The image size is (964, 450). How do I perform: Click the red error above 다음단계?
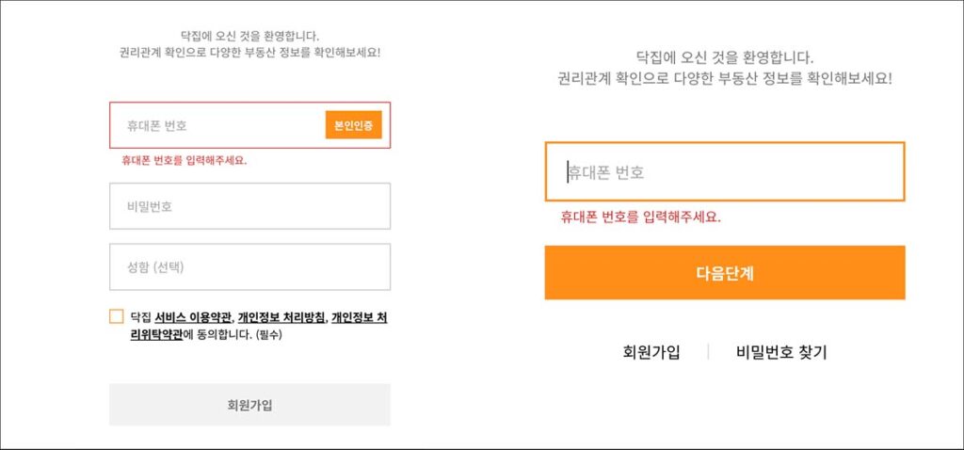[x=640, y=217]
